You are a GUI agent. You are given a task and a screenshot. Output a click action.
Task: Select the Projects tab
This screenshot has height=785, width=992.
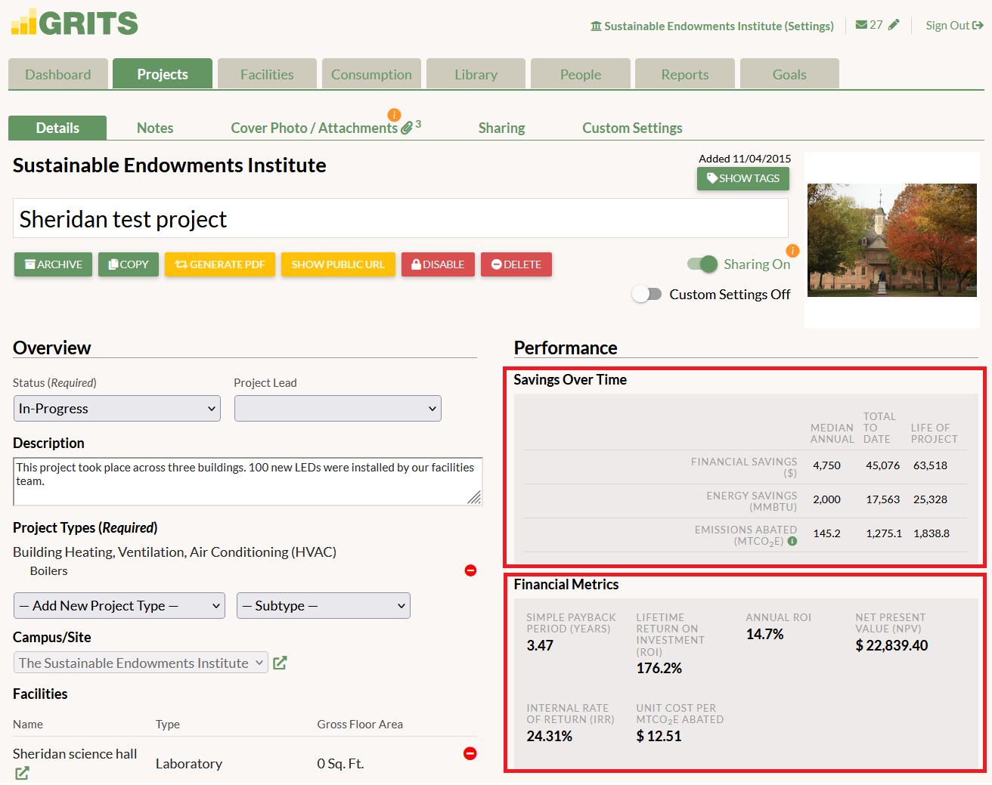163,74
